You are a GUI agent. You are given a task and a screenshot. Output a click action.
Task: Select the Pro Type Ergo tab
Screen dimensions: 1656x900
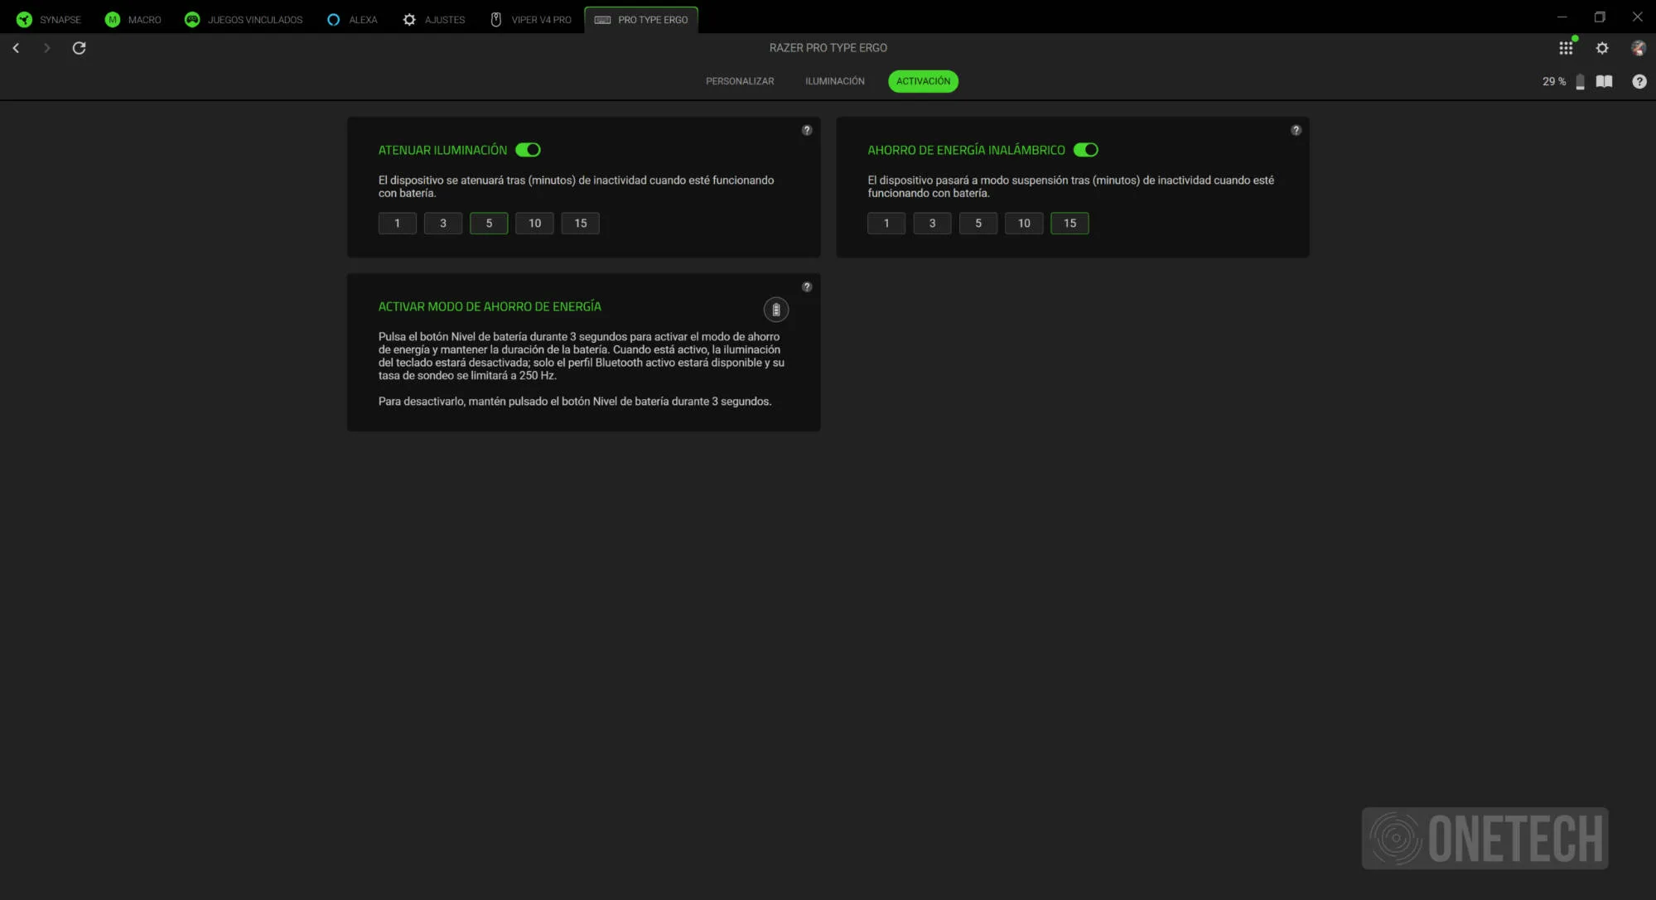pyautogui.click(x=641, y=19)
